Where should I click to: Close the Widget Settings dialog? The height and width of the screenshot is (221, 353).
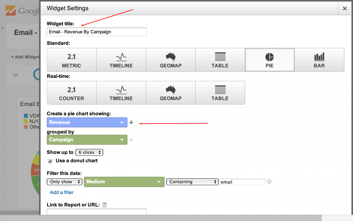[344, 9]
